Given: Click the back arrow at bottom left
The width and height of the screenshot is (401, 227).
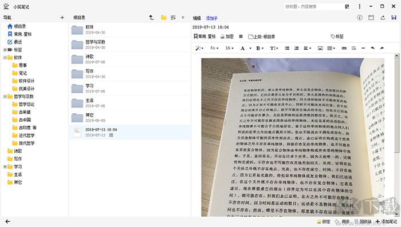Looking at the screenshot, I should click(x=8, y=221).
